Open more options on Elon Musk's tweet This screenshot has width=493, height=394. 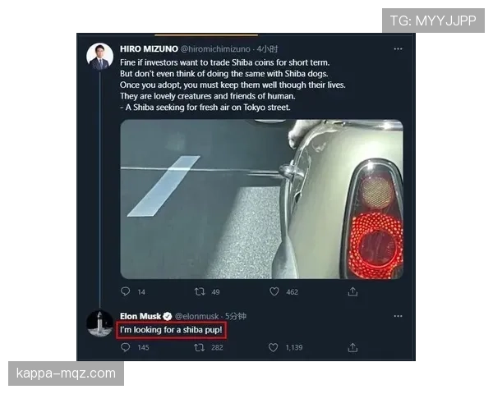pos(398,316)
